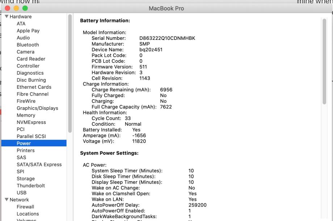Collapse the Network disclosure triangle
The width and height of the screenshot is (333, 221).
[x=7, y=200]
